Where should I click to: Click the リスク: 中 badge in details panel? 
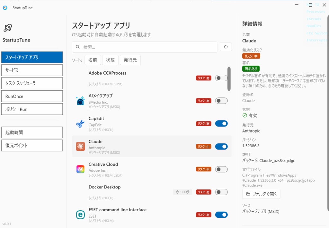tap(251, 56)
